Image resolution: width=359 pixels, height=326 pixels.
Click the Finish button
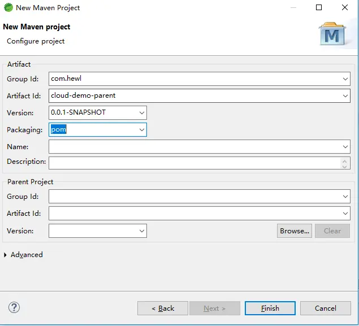270,308
